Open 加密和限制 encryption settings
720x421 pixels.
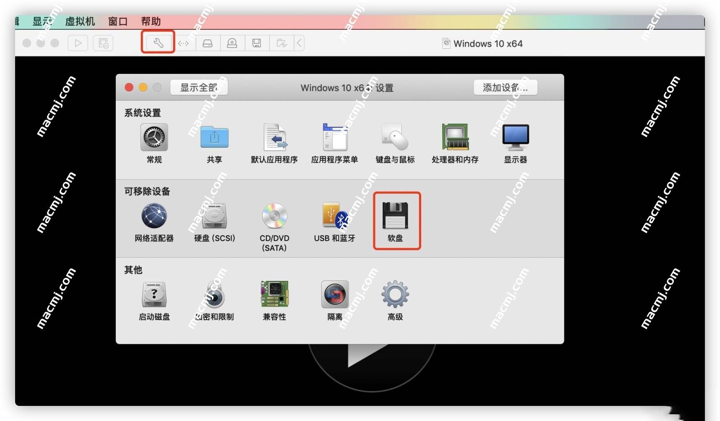[x=214, y=301]
